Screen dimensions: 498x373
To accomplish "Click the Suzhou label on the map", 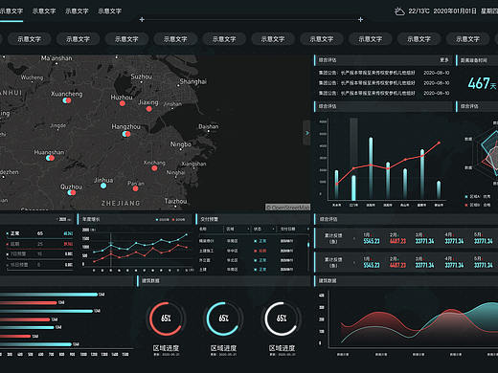I will coord(142,77).
